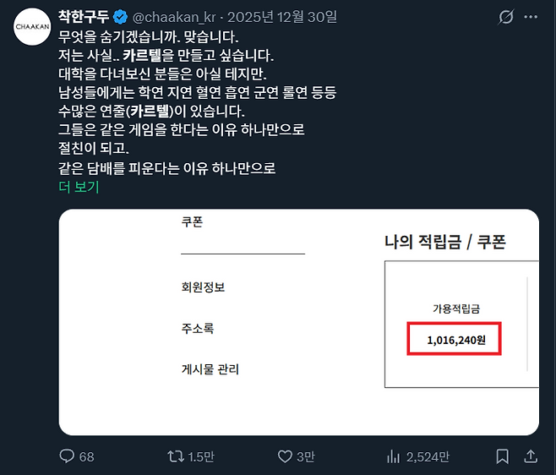Like the tweet with the heart icon
Screen dimensions: 556x475
(286, 456)
